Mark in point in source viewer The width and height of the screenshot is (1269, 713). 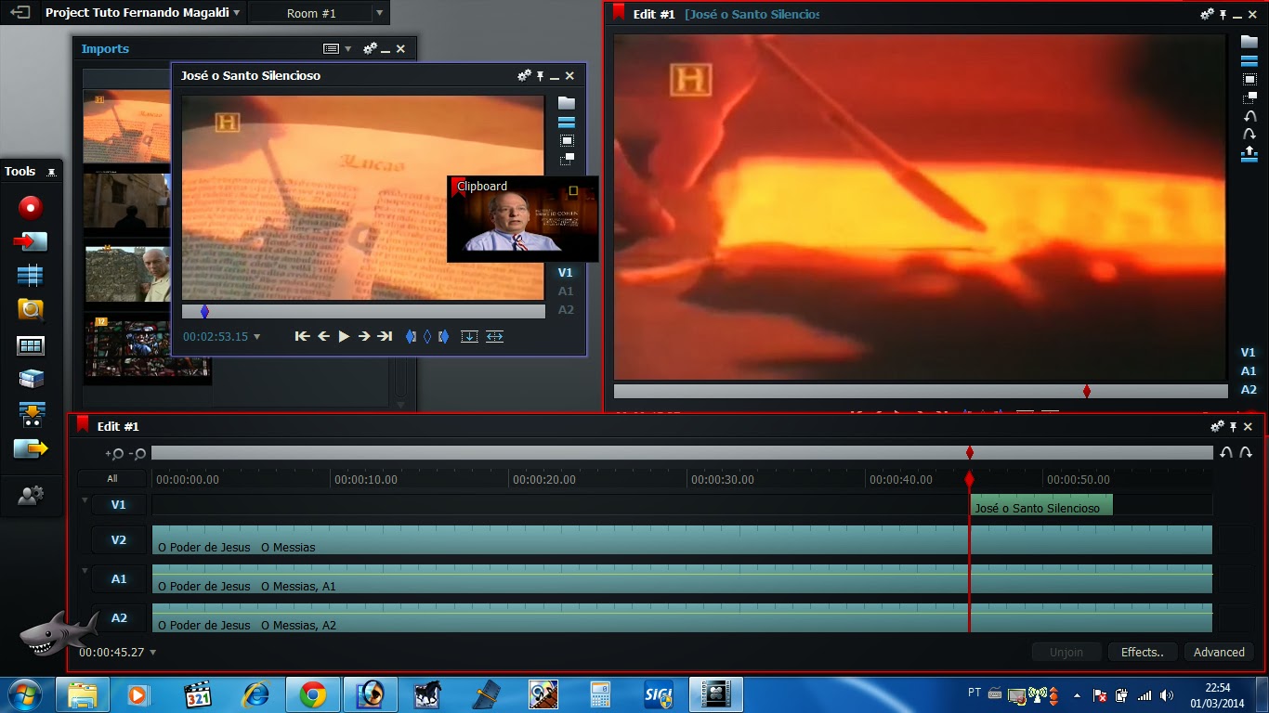point(411,336)
